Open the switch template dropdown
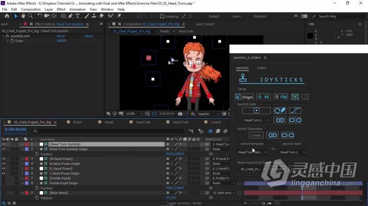368x206 pixels. click(253, 152)
